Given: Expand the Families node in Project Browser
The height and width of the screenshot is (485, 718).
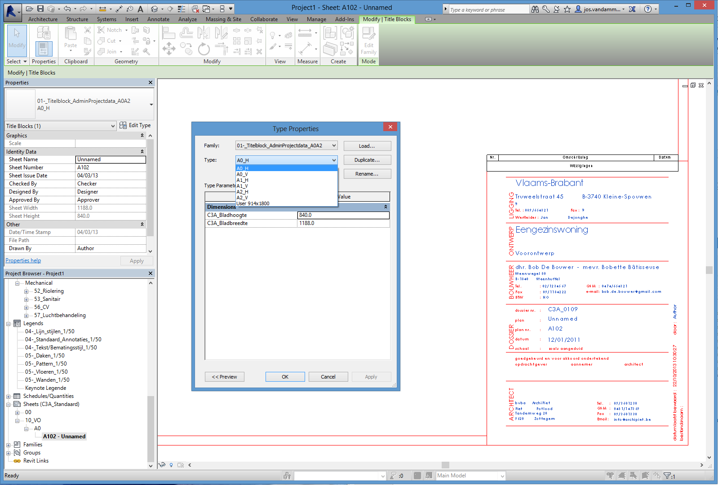Looking at the screenshot, I should [8, 445].
